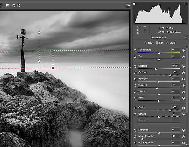Toggle shadow clipping warning in histogram
The width and height of the screenshot is (189, 147).
[x=134, y=4]
